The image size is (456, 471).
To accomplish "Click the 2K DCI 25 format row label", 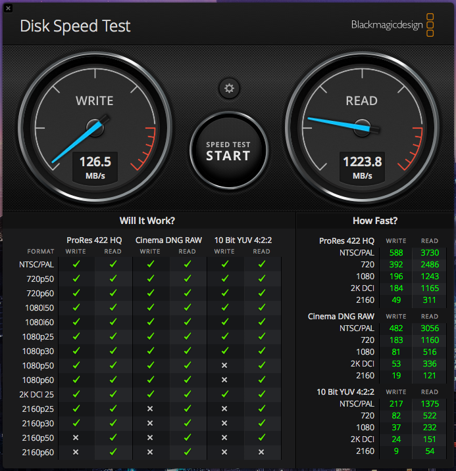I will pos(36,395).
